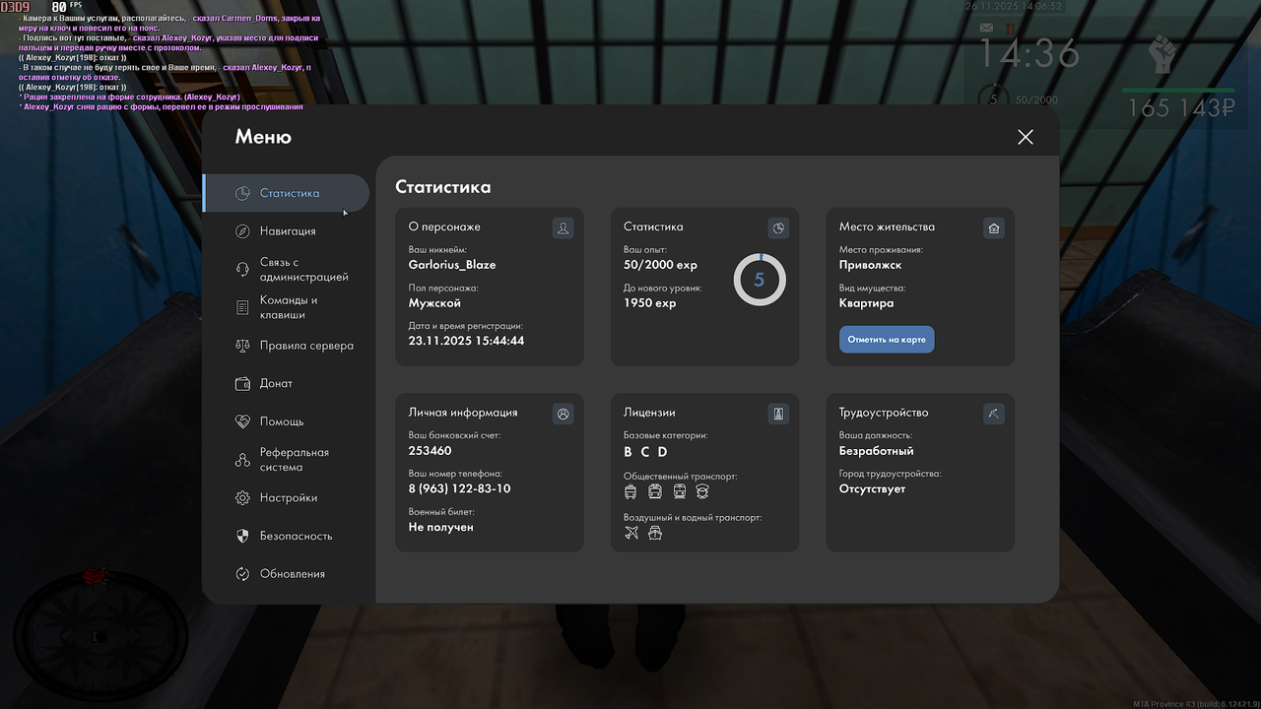Click the fist weapon icon in HUD
Screen dimensions: 1261x709
click(1163, 54)
